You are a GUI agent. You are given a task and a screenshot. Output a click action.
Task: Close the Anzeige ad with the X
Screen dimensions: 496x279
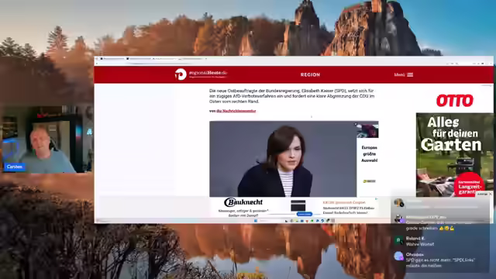pos(491,194)
